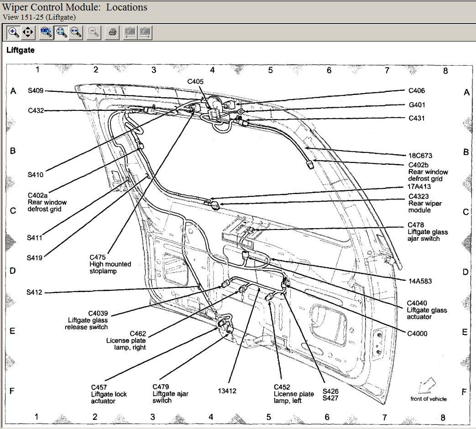Image resolution: width=476 pixels, height=429 pixels.
Task: Go to previous view with left-arrow camera icon
Action: tap(130, 32)
